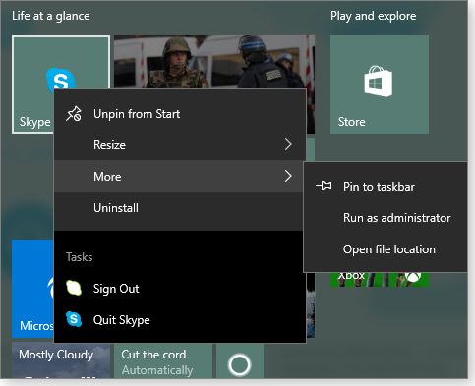Viewport: 475px width, 386px height.
Task: Choose Uninstall from the context menu
Action: pyautogui.click(x=178, y=208)
